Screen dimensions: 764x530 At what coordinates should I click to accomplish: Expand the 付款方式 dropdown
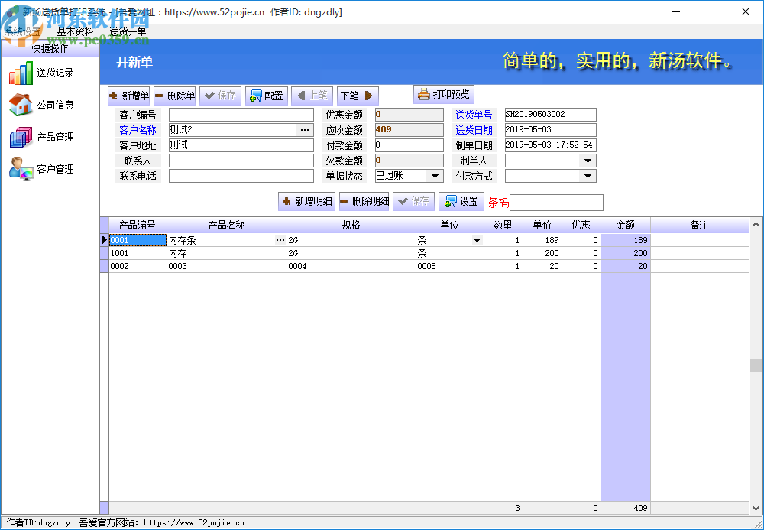588,176
